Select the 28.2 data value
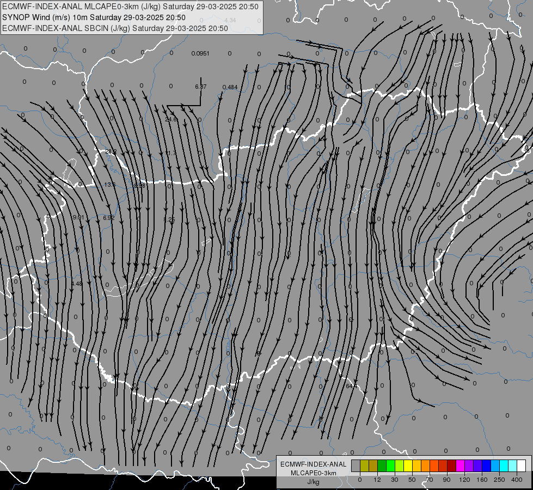The width and height of the screenshot is (533, 490). pyautogui.click(x=111, y=152)
